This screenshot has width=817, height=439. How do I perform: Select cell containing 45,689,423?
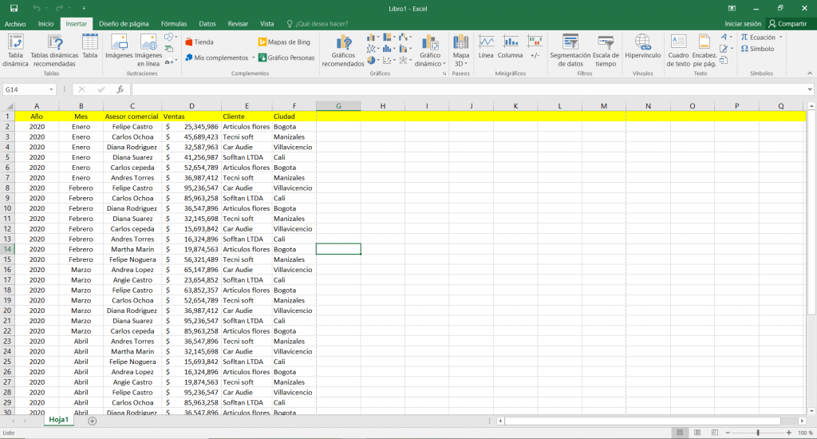click(x=191, y=137)
